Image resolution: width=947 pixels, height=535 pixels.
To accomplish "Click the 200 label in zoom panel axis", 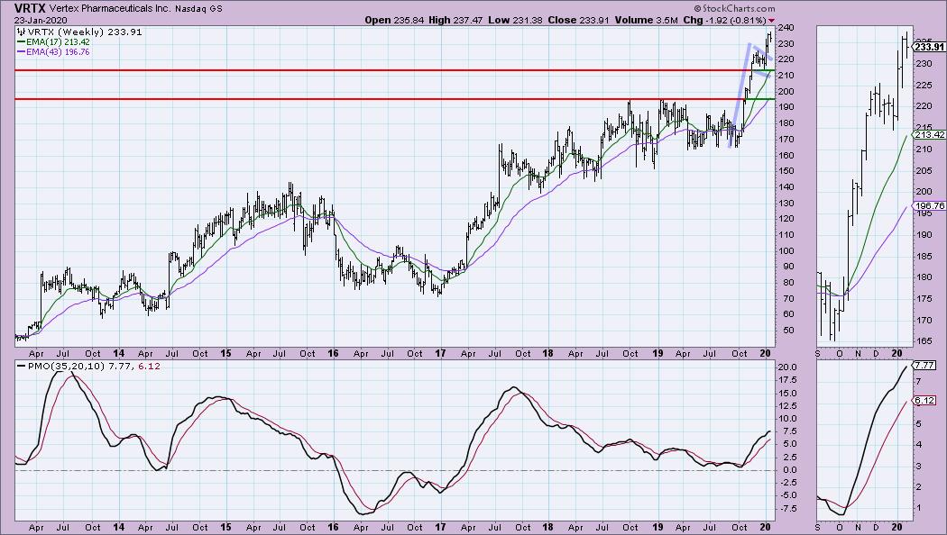I will pyautogui.click(x=923, y=192).
